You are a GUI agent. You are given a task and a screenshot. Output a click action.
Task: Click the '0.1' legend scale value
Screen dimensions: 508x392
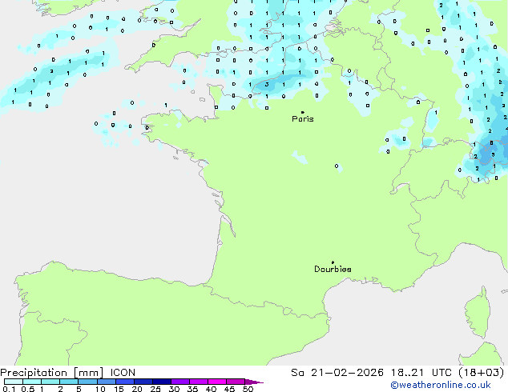[9, 389]
